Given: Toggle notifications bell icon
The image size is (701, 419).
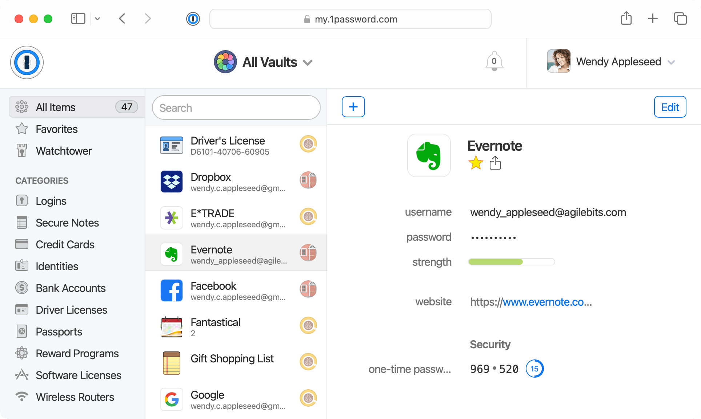Looking at the screenshot, I should (x=495, y=61).
